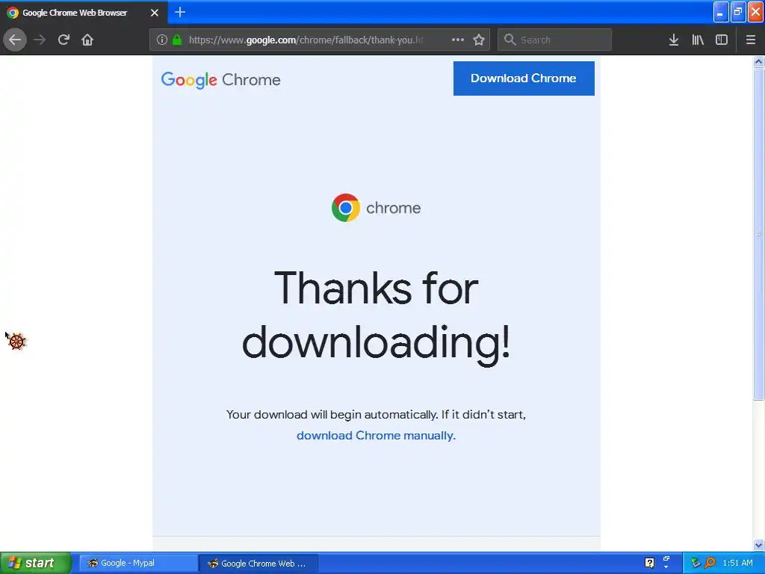Click the green secure padlock icon
The height and width of the screenshot is (574, 765).
click(177, 40)
